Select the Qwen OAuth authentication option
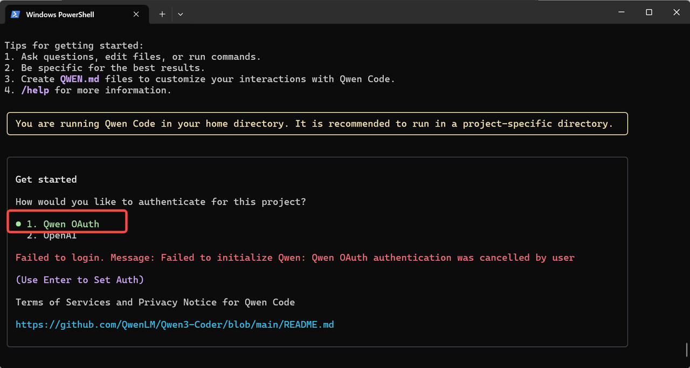 tap(63, 224)
